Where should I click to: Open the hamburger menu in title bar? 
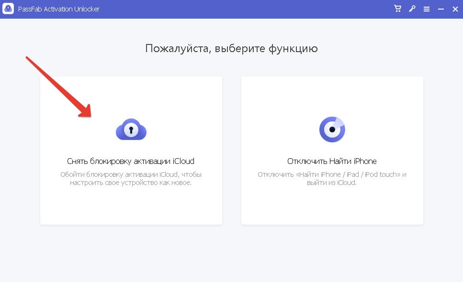point(426,9)
